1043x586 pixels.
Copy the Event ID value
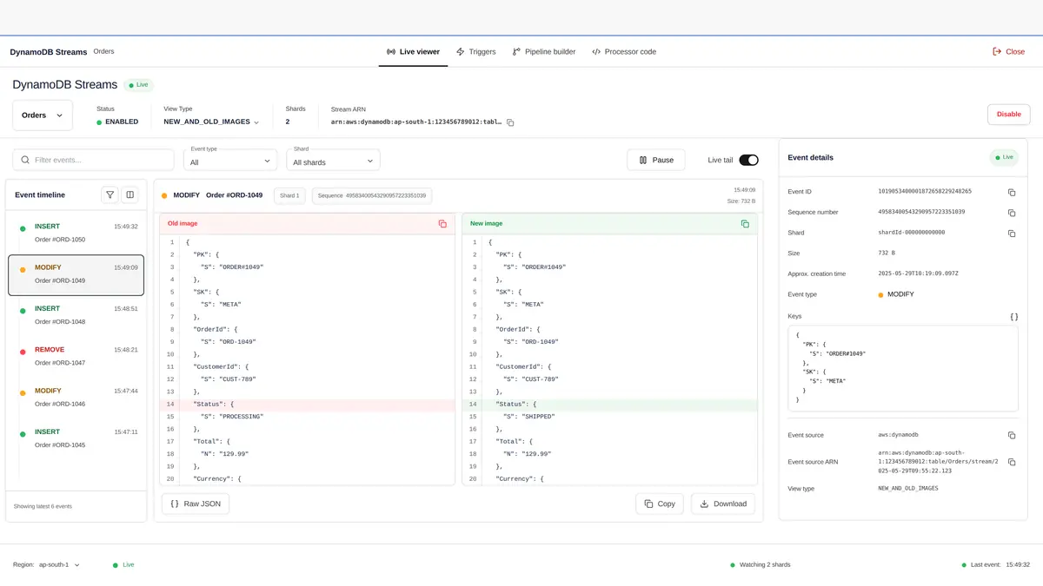pyautogui.click(x=1012, y=192)
